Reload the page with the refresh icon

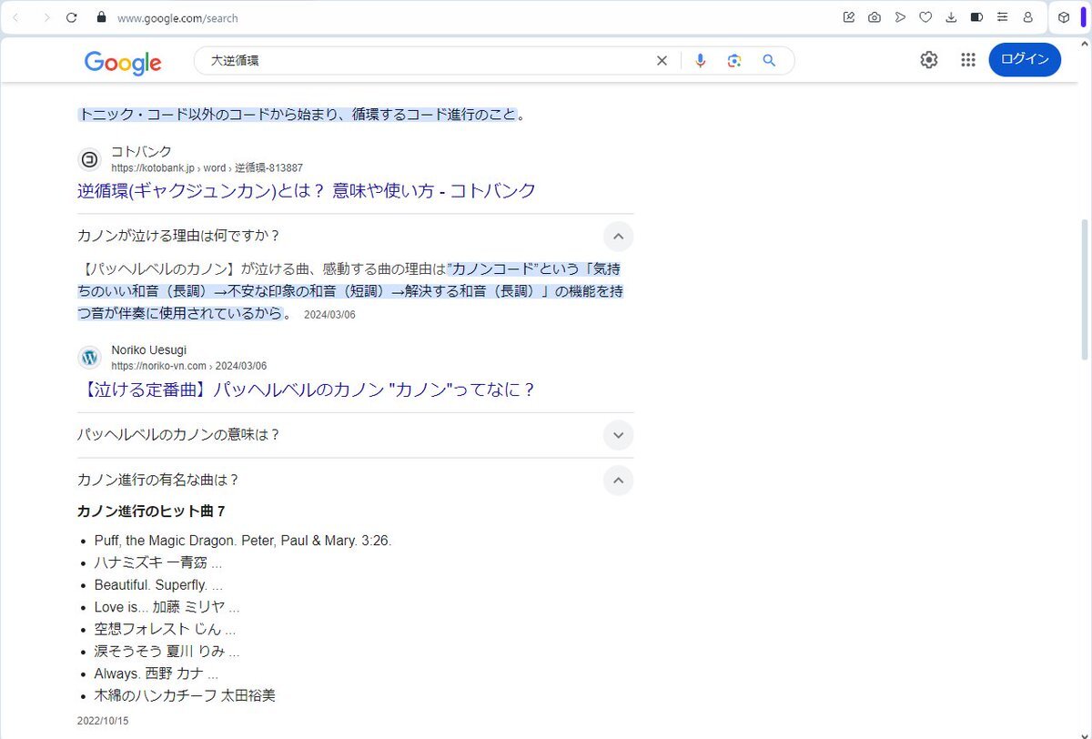(72, 17)
